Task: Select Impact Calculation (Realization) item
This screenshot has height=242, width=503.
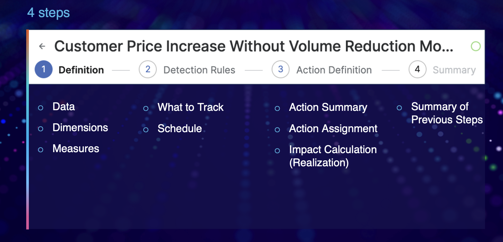Action: (332, 156)
